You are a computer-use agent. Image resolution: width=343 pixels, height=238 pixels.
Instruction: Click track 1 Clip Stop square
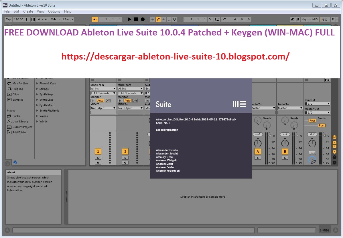coord(92,80)
